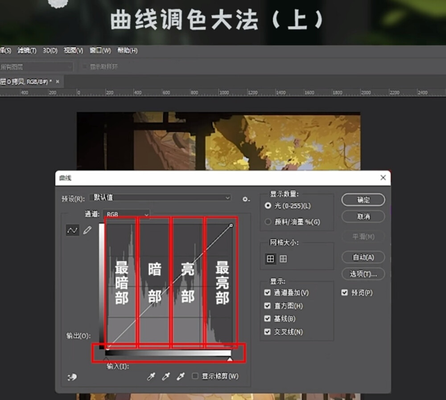
Task: Click the highest curve point on diagonal line
Action: 231,225
